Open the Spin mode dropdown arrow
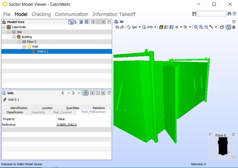 coord(140,27)
